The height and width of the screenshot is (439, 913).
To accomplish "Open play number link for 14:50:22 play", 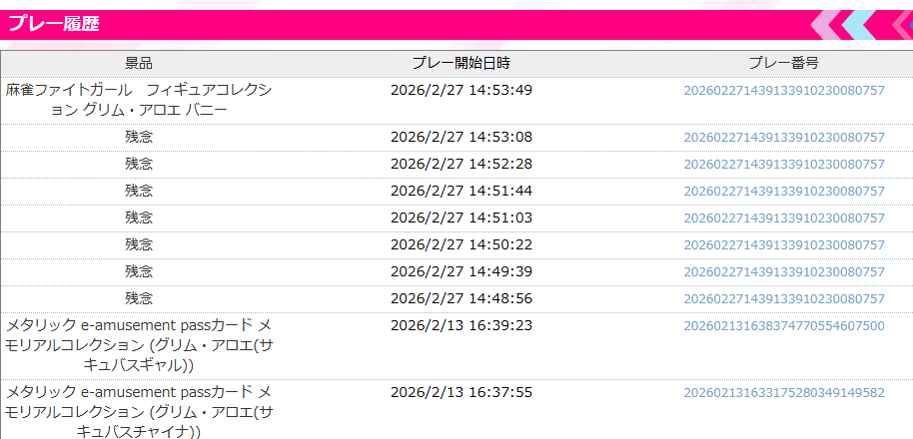I will [x=783, y=244].
